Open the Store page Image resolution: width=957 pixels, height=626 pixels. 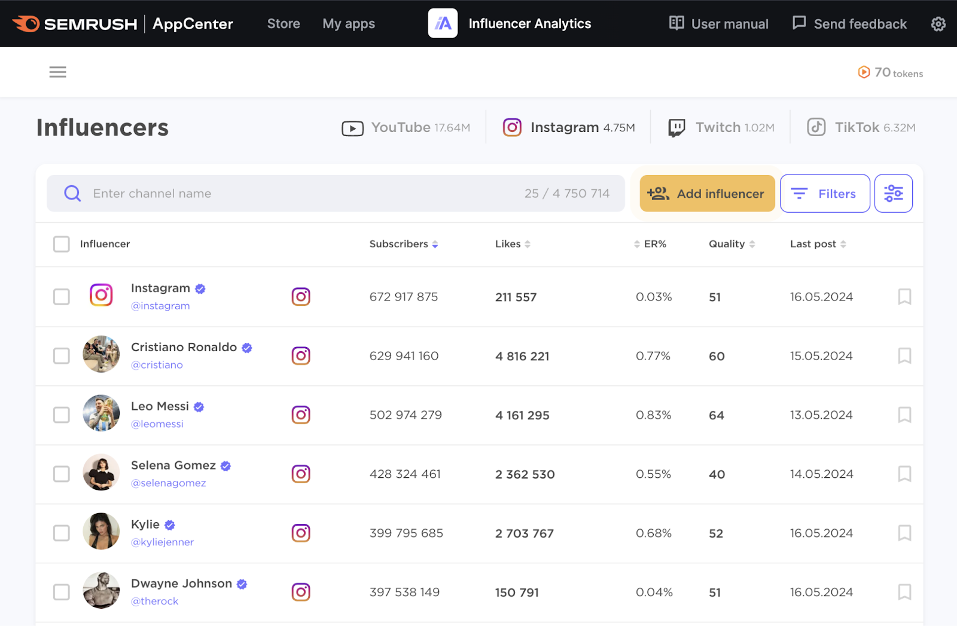point(283,23)
